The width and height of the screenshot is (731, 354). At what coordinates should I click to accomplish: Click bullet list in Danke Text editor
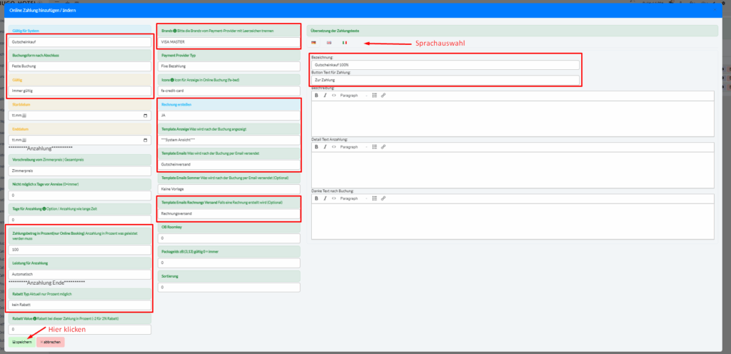[x=374, y=198]
